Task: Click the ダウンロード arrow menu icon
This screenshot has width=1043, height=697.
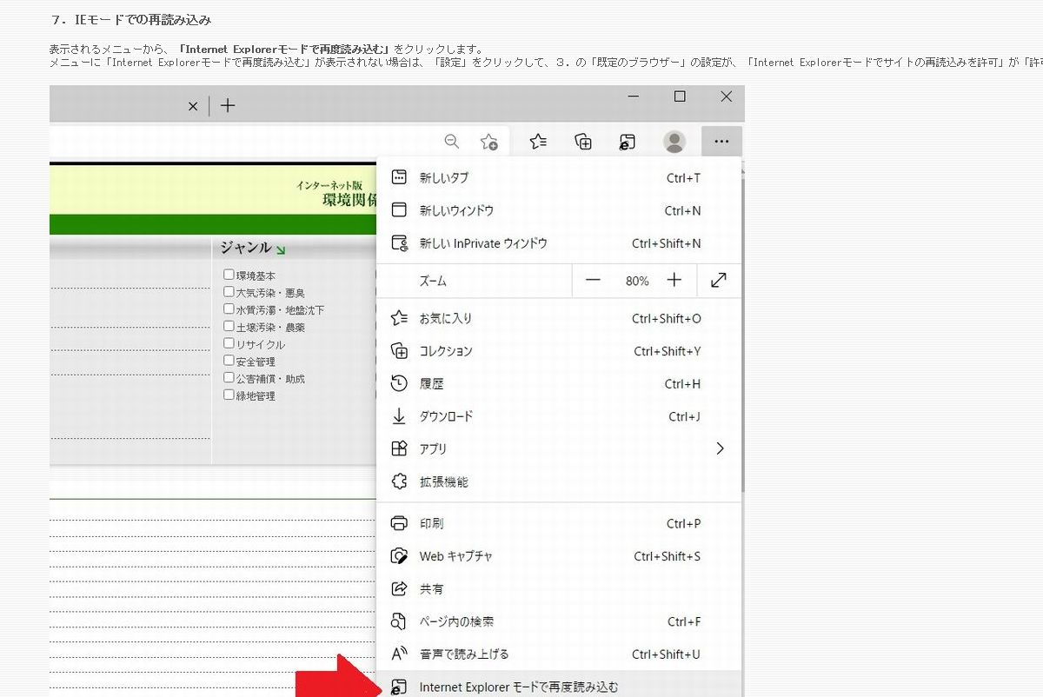Action: [x=399, y=416]
